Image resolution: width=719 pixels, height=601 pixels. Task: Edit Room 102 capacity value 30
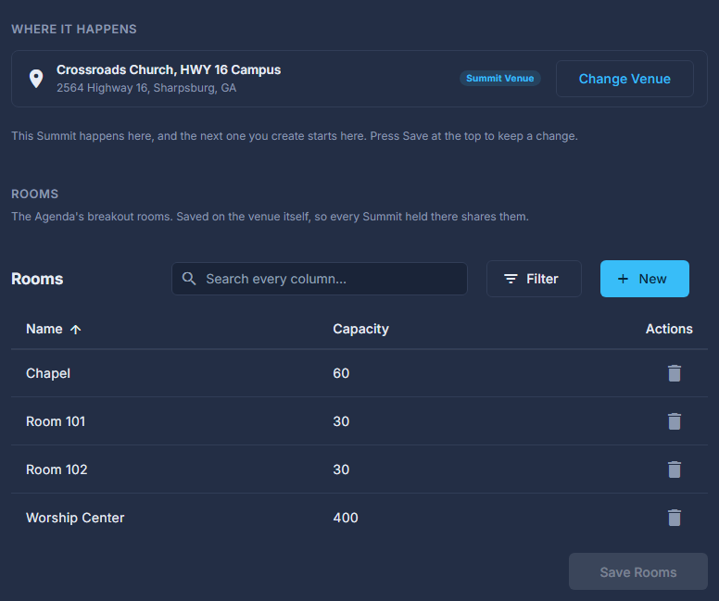tap(341, 470)
